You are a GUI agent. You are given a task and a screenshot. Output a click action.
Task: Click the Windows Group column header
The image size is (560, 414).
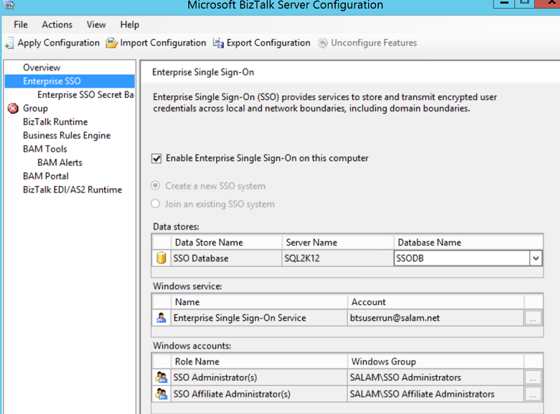click(x=436, y=361)
